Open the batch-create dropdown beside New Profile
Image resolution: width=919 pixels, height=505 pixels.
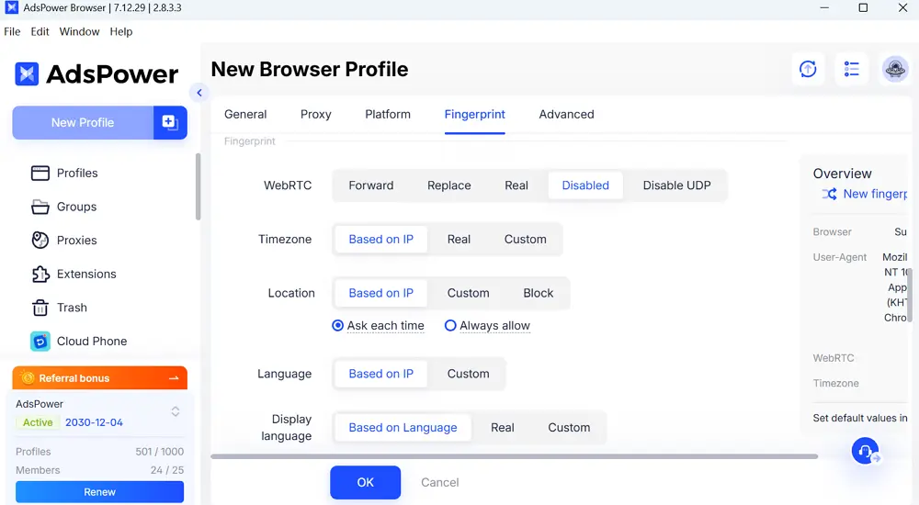(x=169, y=122)
